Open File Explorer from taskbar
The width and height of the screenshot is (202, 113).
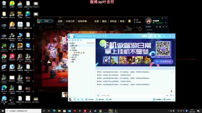click(59, 111)
